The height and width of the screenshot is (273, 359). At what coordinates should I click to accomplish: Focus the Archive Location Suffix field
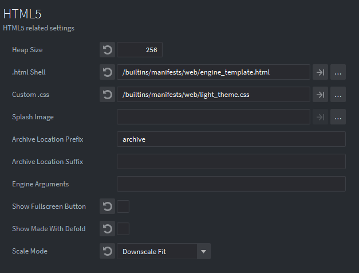coord(231,162)
